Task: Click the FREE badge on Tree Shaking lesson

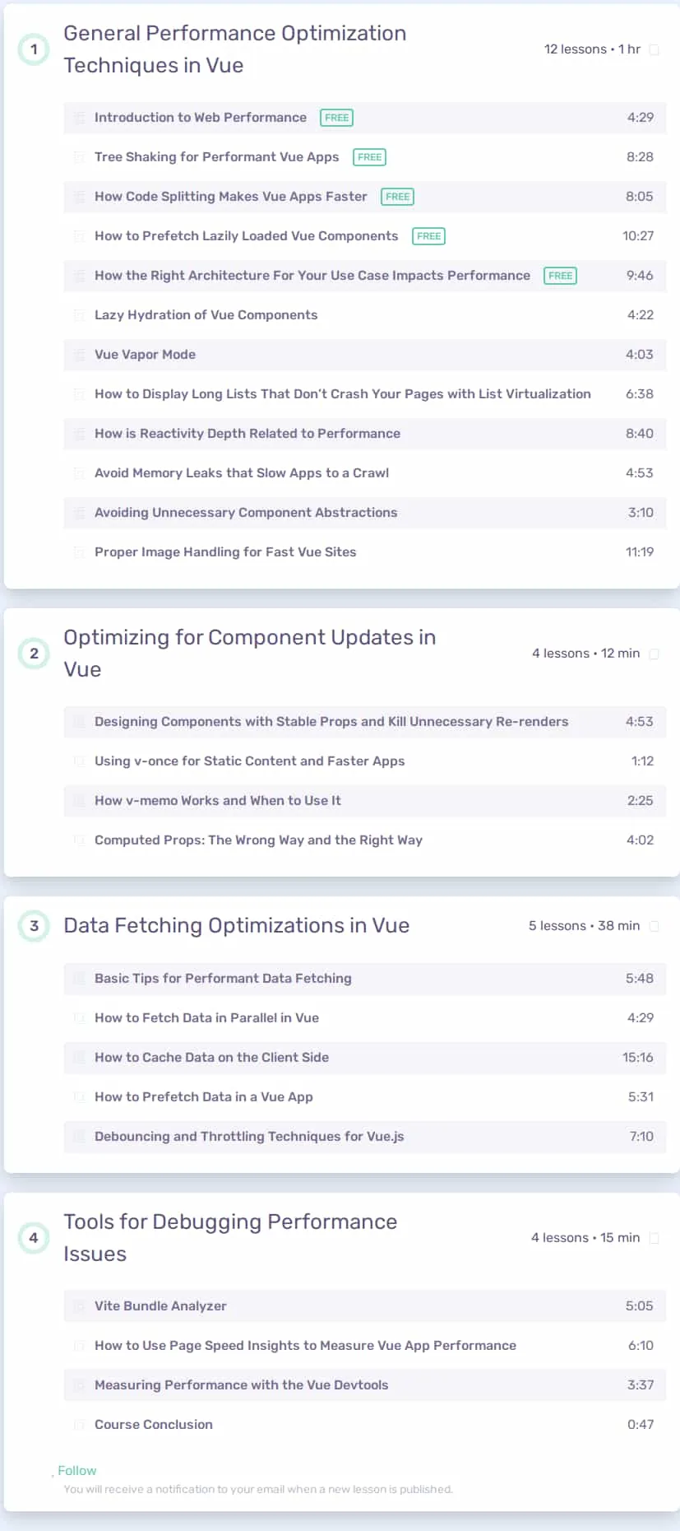Action: click(369, 157)
